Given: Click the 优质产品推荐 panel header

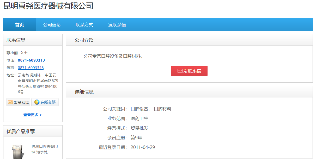Looking at the screenshot, I should point(33,131).
